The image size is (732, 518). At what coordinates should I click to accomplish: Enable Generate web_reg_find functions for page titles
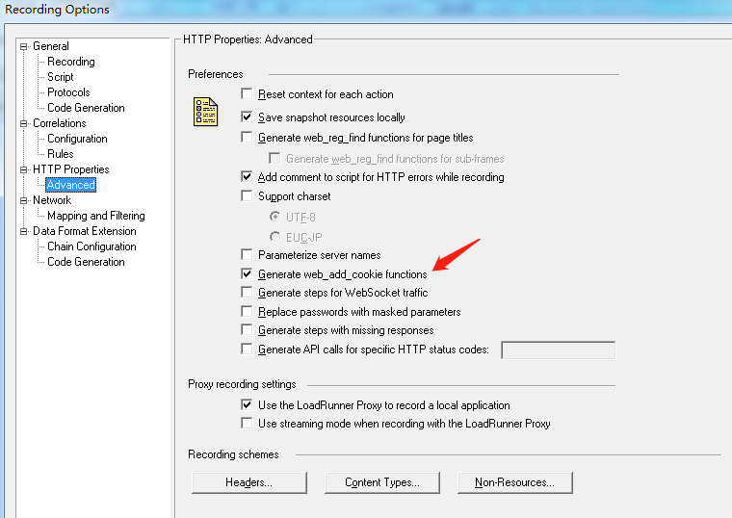pos(247,137)
